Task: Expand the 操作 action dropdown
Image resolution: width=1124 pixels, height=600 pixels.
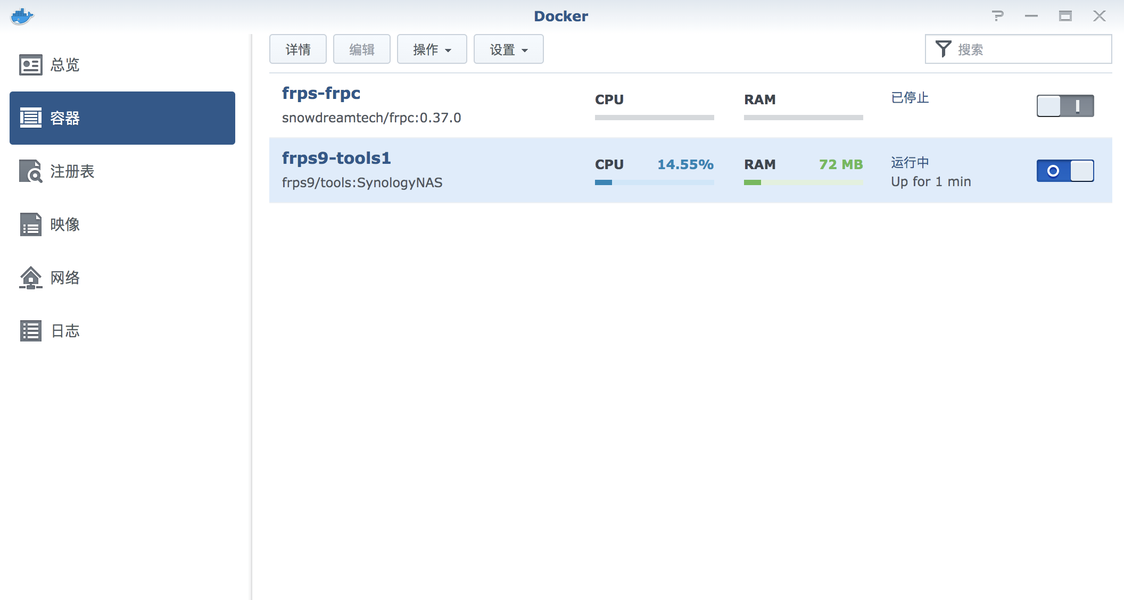Action: click(x=432, y=49)
